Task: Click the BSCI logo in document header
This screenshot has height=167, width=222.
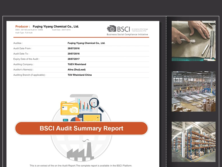Action: [127, 30]
